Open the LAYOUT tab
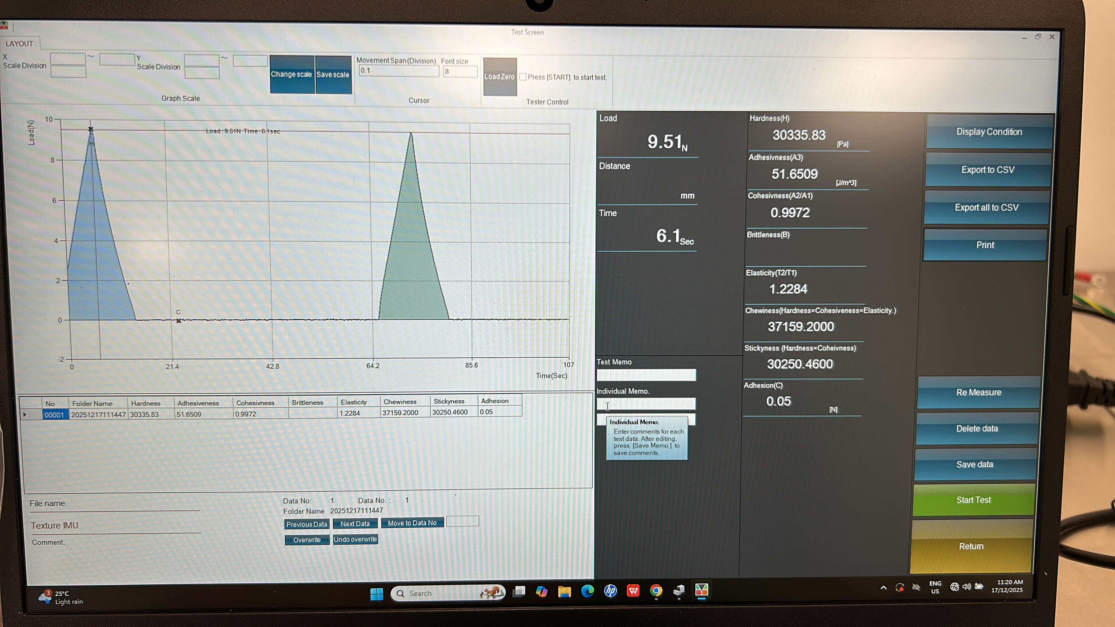The height and width of the screenshot is (627, 1115). [x=19, y=44]
